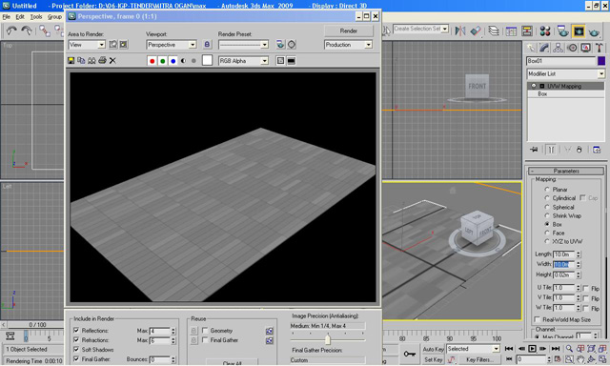Toggle green channel display

[x=163, y=61]
